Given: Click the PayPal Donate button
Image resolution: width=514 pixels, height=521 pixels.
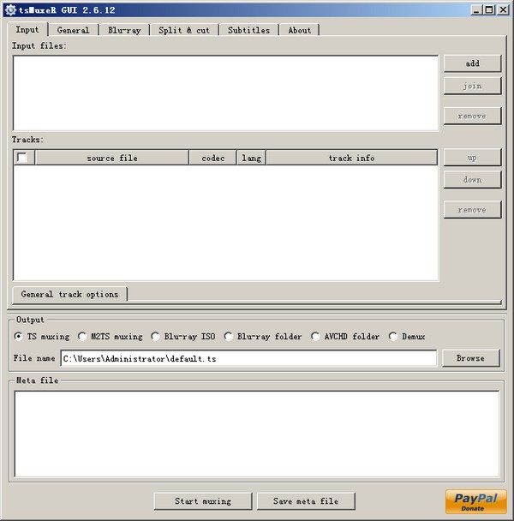Looking at the screenshot, I should 475,501.
